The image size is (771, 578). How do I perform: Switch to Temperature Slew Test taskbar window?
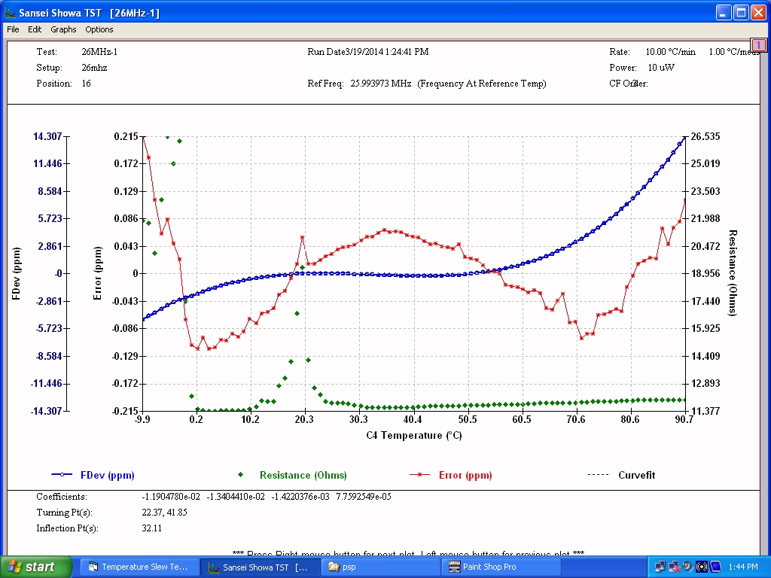click(139, 567)
